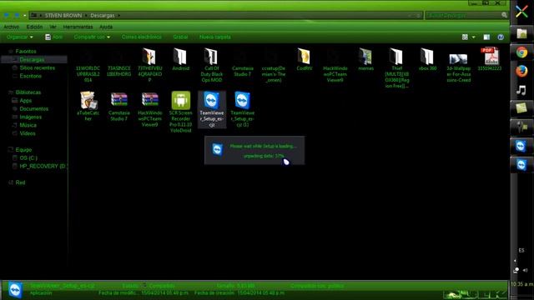This screenshot has width=534, height=300.
Task: Select the HackWindowsPCTeamViewer9 RAR archive
Action: pyautogui.click(x=150, y=109)
